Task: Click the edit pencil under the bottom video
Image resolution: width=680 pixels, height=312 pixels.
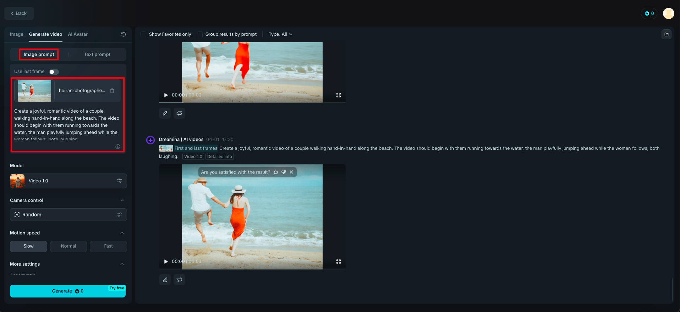Action: pyautogui.click(x=165, y=280)
